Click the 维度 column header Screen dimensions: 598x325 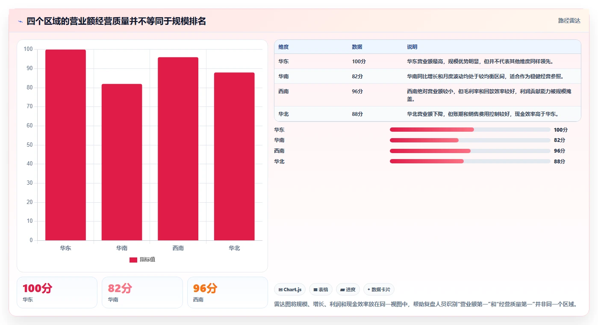click(283, 47)
